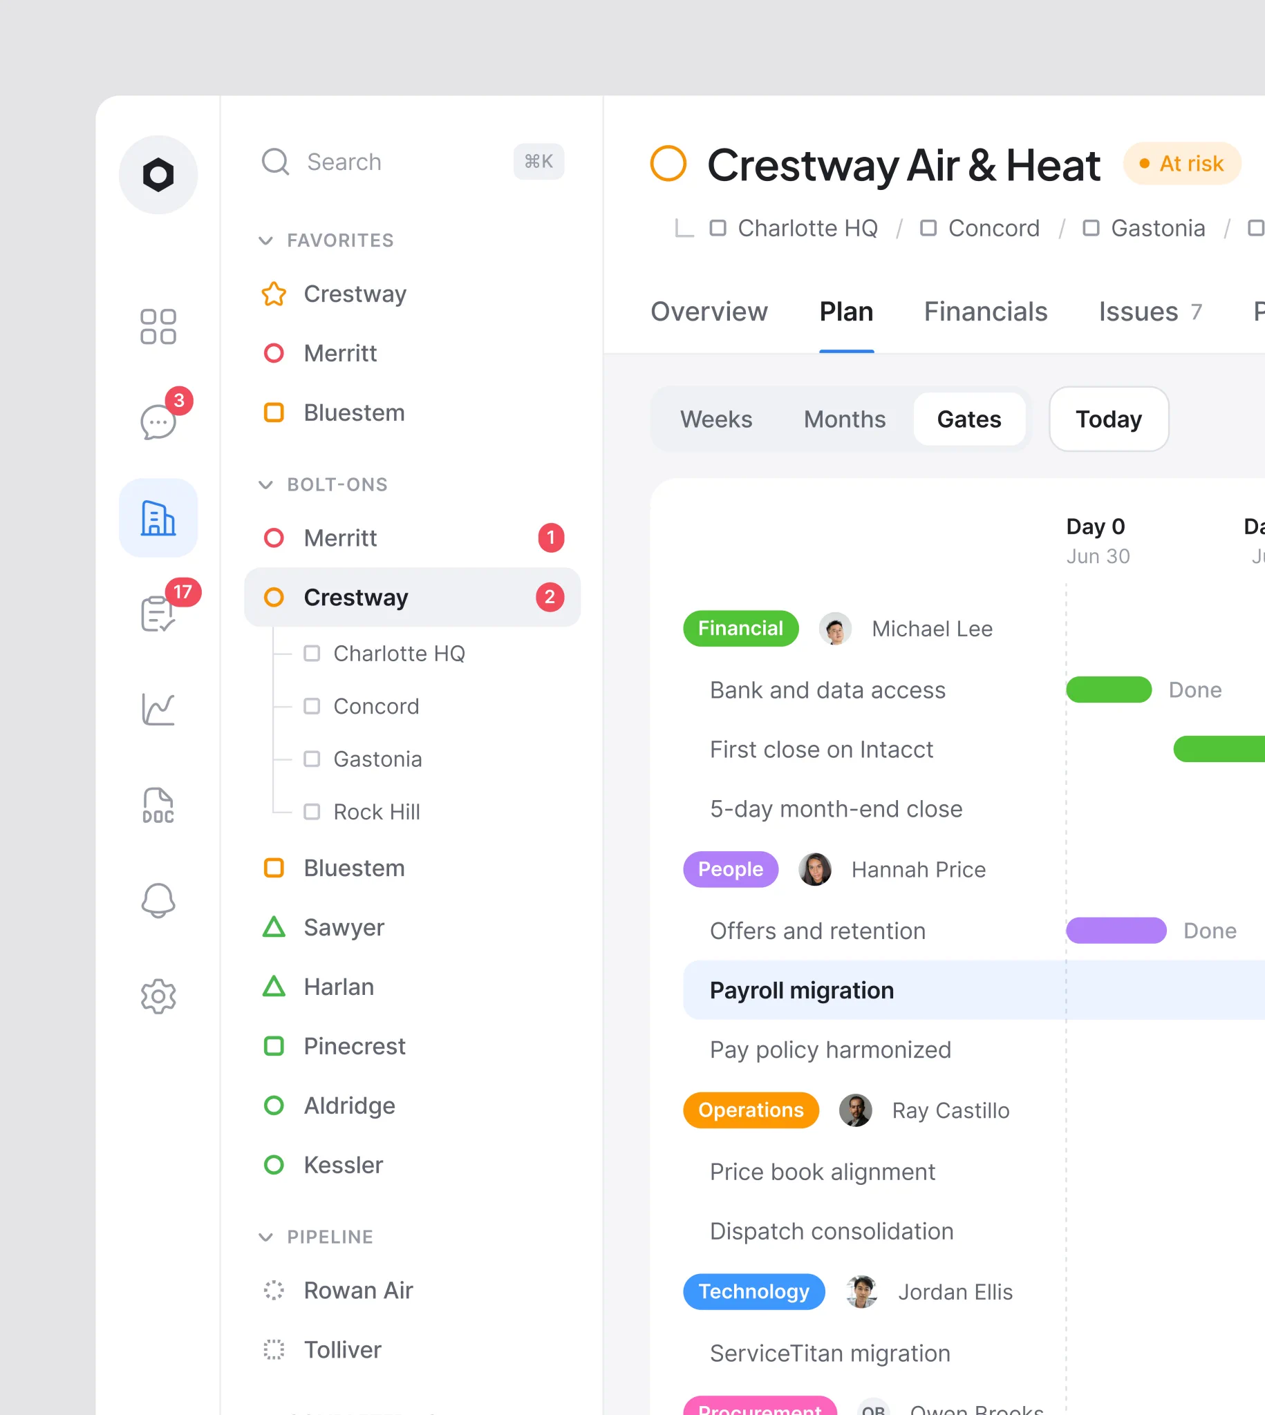Image resolution: width=1265 pixels, height=1415 pixels.
Task: Click Hannah Price's avatar
Action: pos(814,869)
